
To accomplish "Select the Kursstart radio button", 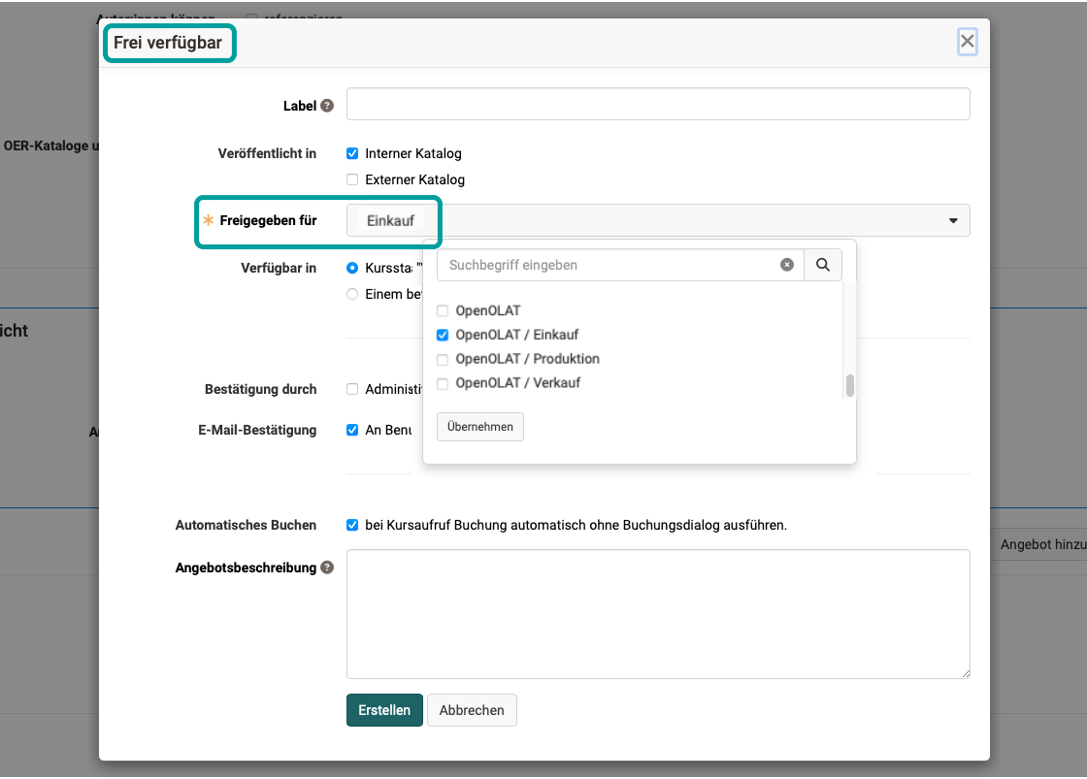I will [x=352, y=268].
